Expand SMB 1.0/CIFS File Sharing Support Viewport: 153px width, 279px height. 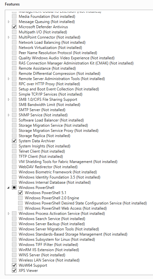click(9, 99)
